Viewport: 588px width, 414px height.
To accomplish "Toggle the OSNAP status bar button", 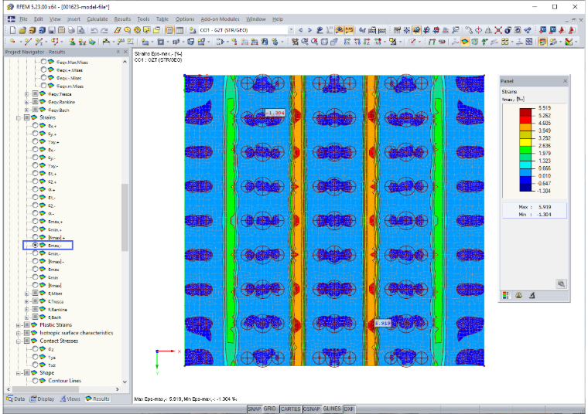I will tap(311, 409).
